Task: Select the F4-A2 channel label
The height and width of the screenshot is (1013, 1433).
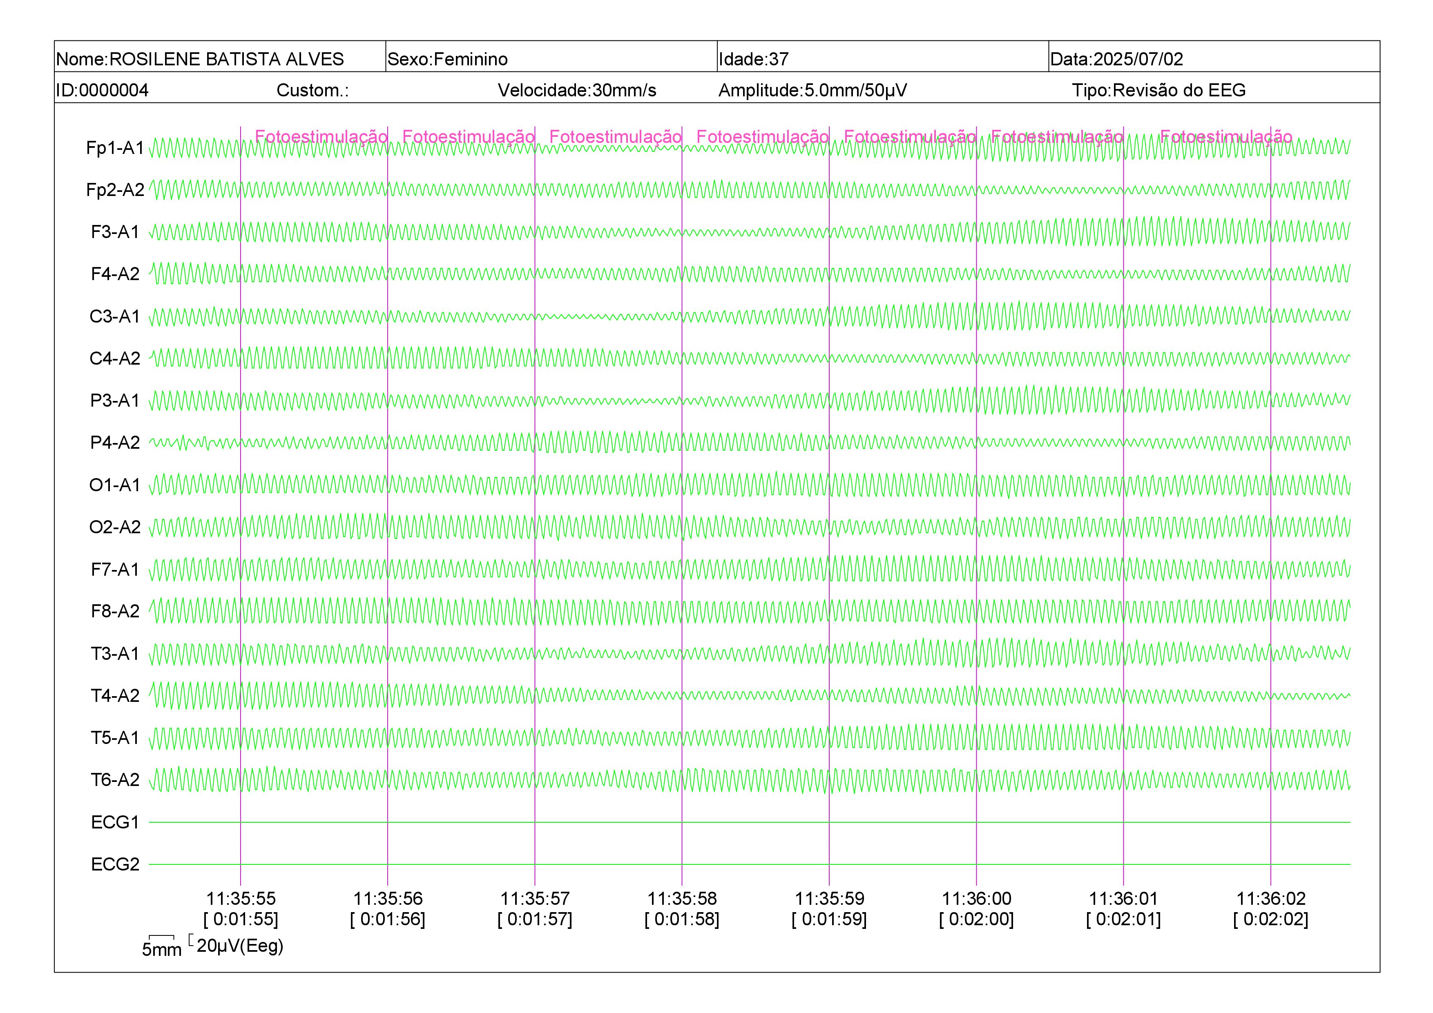Action: (x=116, y=274)
